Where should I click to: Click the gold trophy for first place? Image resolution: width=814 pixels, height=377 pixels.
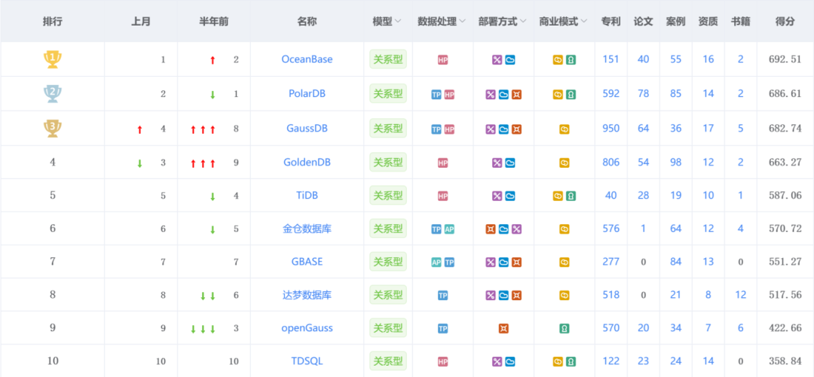[52, 59]
